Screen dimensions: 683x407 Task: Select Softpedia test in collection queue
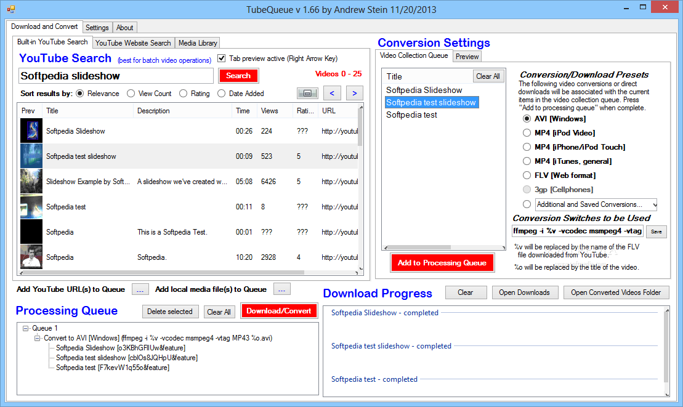411,115
